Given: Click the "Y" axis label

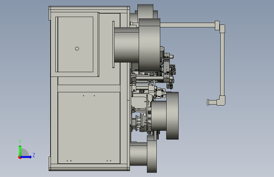Looking at the screenshot, I should [x=20, y=141].
